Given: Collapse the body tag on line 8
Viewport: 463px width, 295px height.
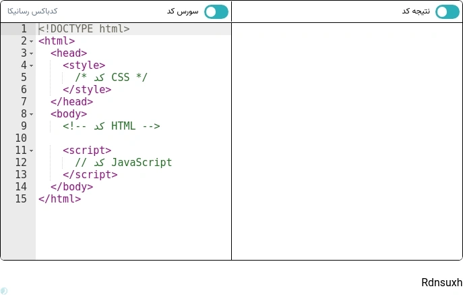Looking at the screenshot, I should (31, 114).
